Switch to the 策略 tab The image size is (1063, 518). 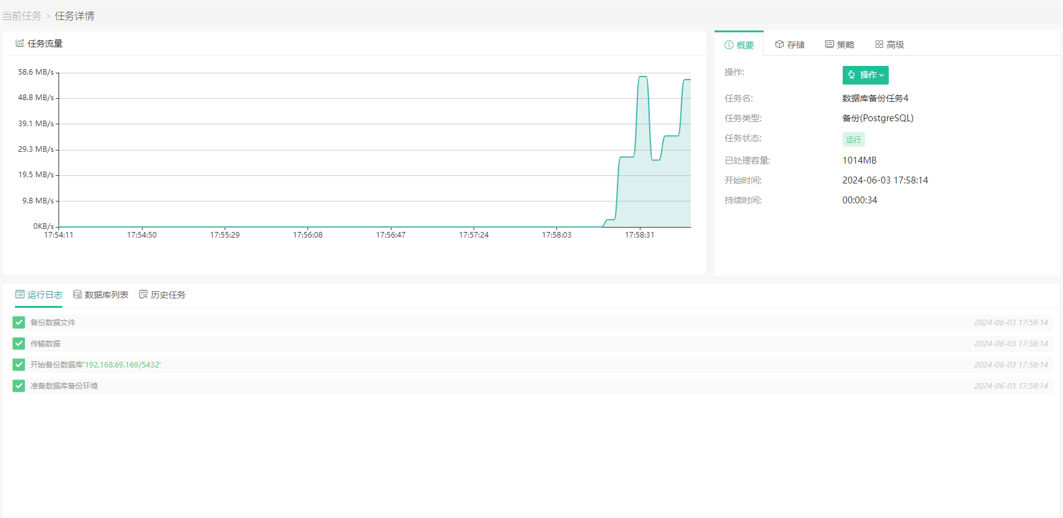(x=840, y=45)
